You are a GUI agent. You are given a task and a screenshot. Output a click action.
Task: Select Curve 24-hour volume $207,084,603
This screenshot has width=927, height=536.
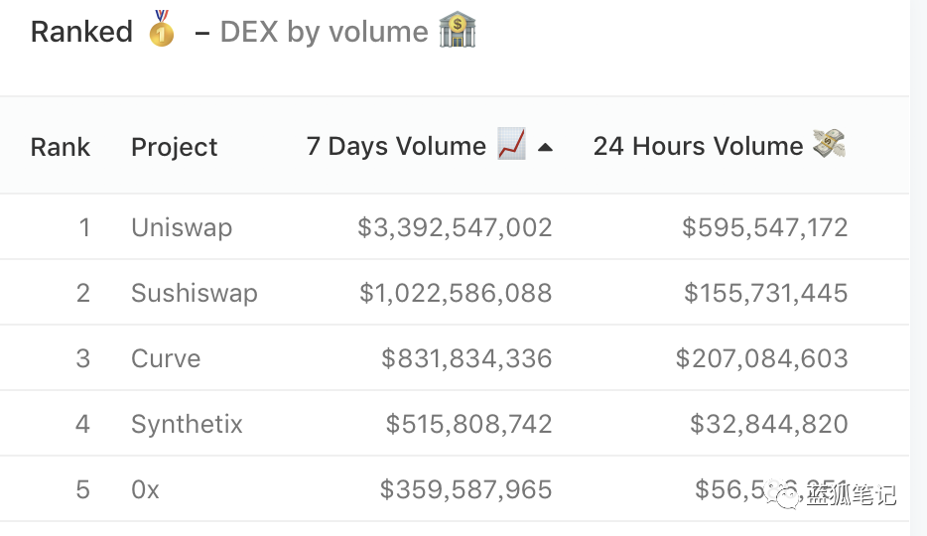(x=762, y=358)
